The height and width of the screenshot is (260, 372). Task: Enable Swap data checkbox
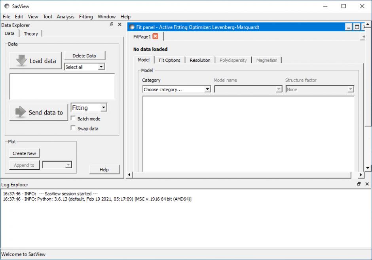(x=73, y=128)
